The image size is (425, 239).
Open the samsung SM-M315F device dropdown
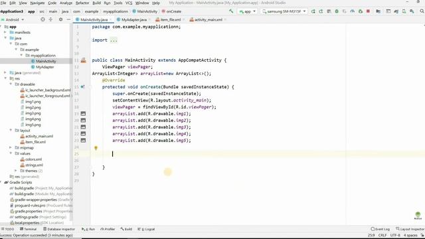pos(284,11)
